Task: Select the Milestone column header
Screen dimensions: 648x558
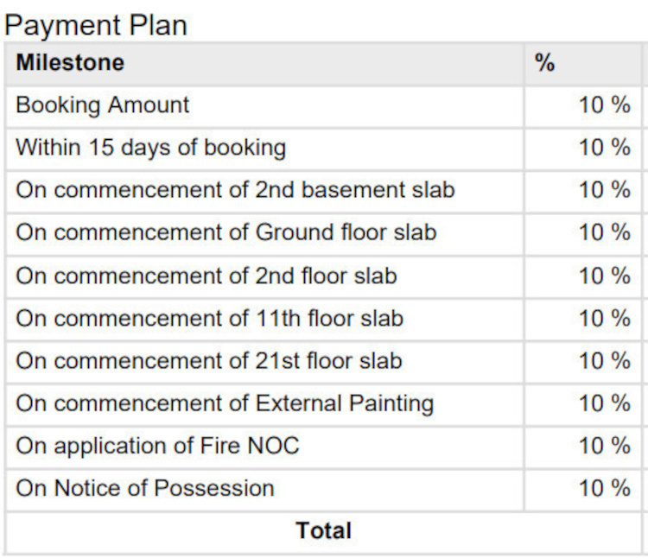Action: pos(70,63)
